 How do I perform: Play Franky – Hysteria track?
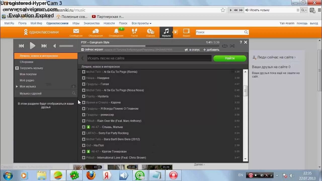pyautogui.click(x=84, y=96)
